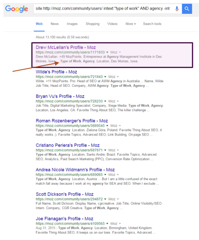Screen dimensions: 199x240
Task: Activate voice search microphone icon
Action: (x=176, y=9)
